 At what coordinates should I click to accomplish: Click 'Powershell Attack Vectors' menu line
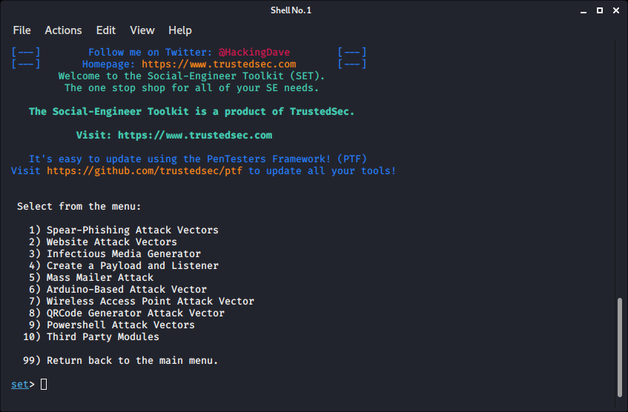(x=112, y=325)
